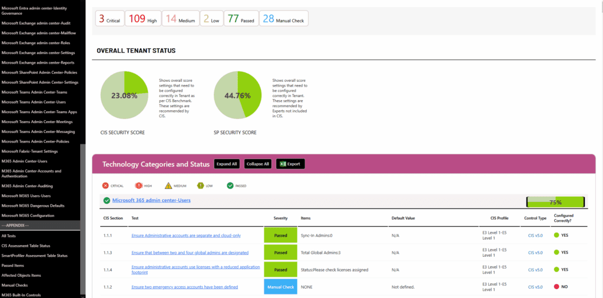Click the CIS Security Score 23.08% pie chart
This screenshot has width=603, height=298.
coord(124,95)
